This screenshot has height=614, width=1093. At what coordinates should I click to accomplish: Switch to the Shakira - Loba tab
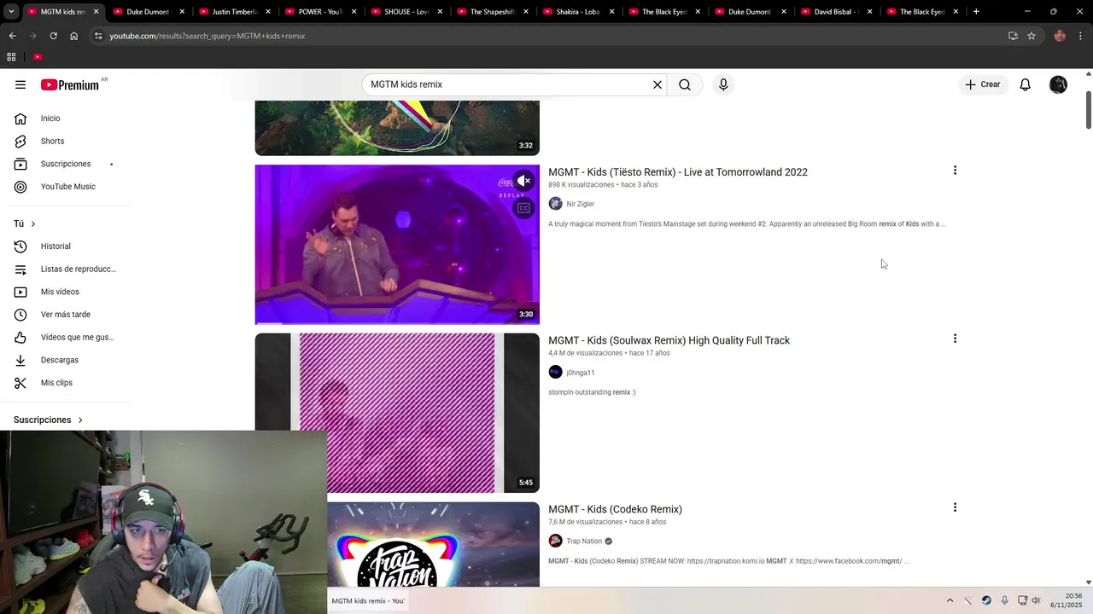577,12
